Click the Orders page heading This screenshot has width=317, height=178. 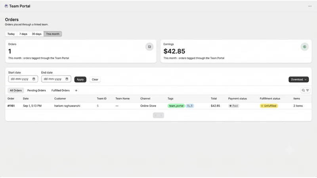tap(12, 19)
